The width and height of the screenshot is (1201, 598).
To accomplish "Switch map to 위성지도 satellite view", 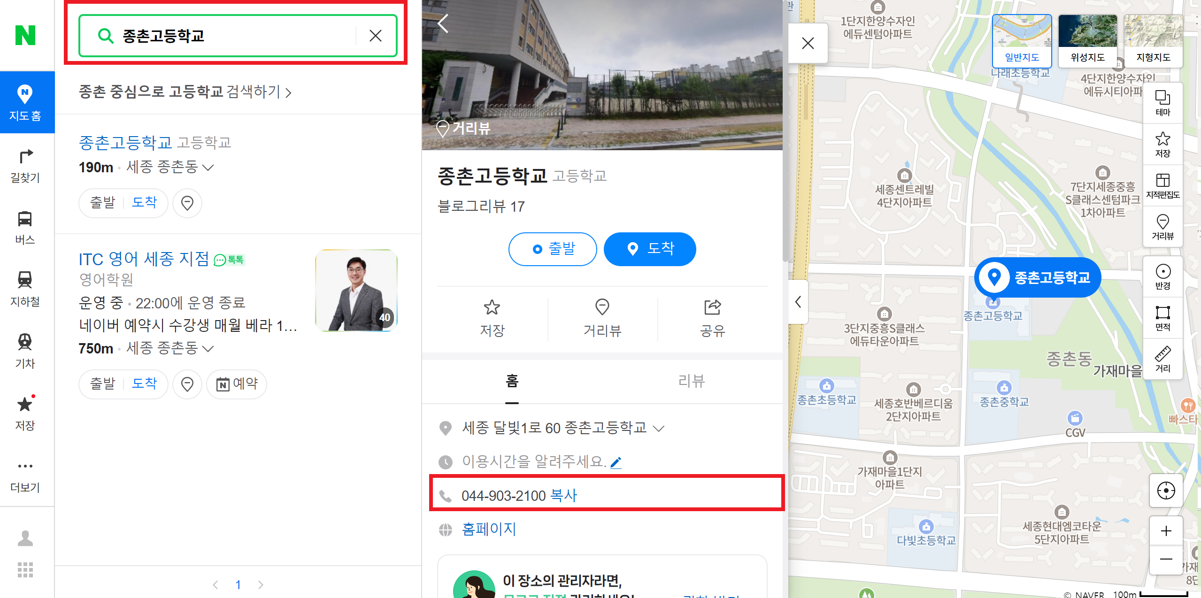I will [x=1087, y=40].
